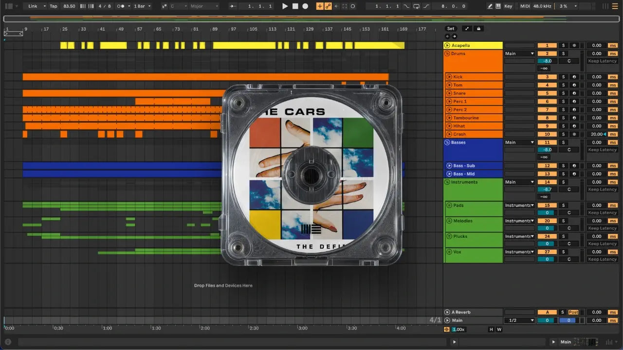This screenshot has height=350, width=623.
Task: Open the Info View icon
Action: click(x=8, y=342)
